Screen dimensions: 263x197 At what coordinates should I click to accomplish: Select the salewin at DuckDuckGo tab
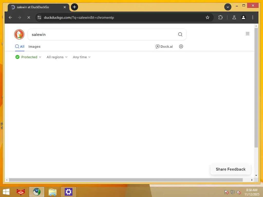click(39, 7)
